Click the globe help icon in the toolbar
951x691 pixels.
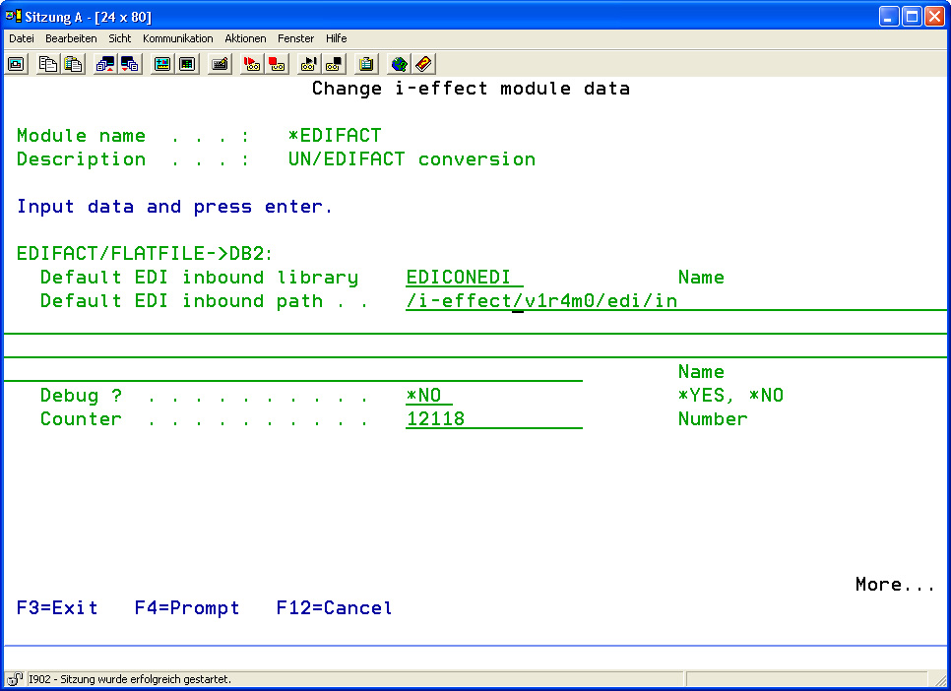pos(399,64)
